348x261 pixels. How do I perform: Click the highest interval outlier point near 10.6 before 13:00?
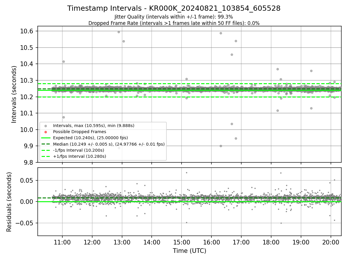(x=119, y=32)
